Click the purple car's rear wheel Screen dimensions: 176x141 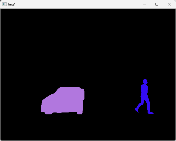[80, 112]
